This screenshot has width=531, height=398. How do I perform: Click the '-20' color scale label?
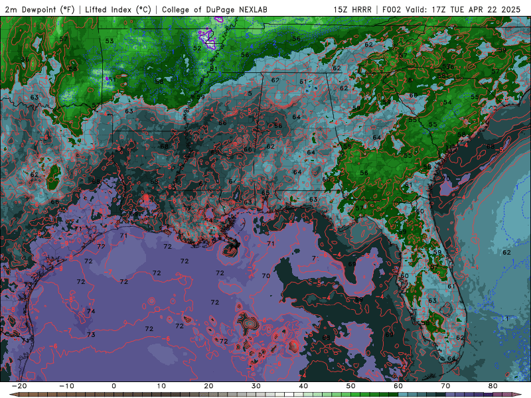tap(19, 386)
